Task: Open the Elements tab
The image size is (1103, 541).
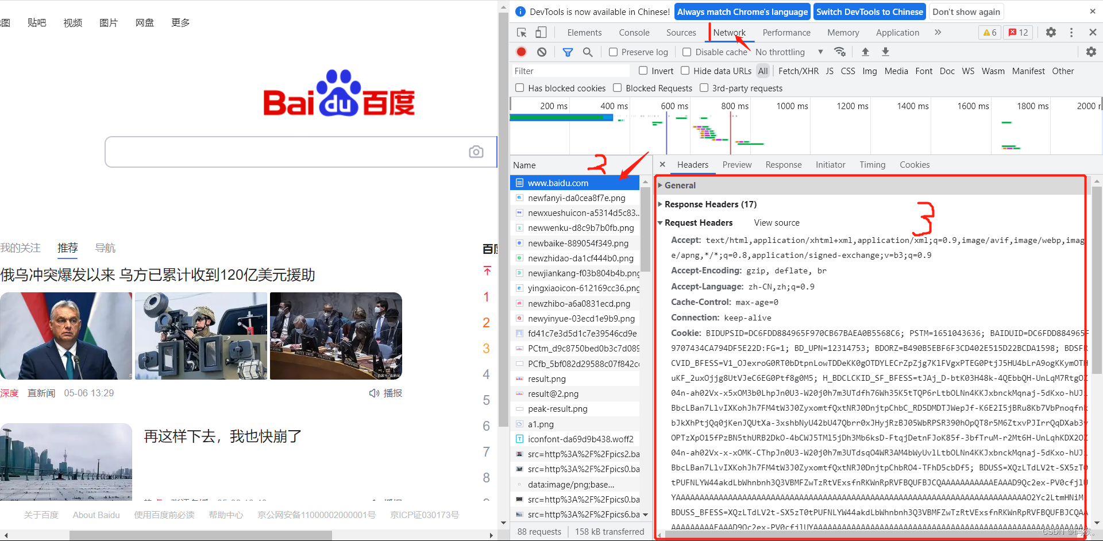Action: pyautogui.click(x=584, y=33)
